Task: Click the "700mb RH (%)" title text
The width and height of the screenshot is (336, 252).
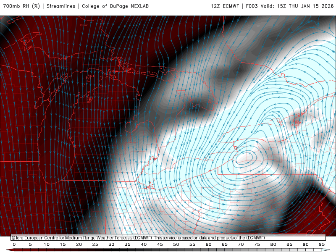Action: [x=22, y=6]
